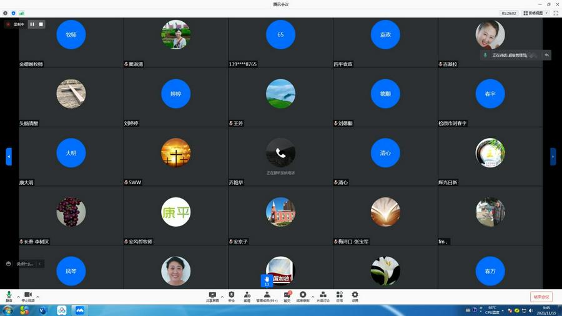Open the Invite (邀请) option

(x=247, y=296)
